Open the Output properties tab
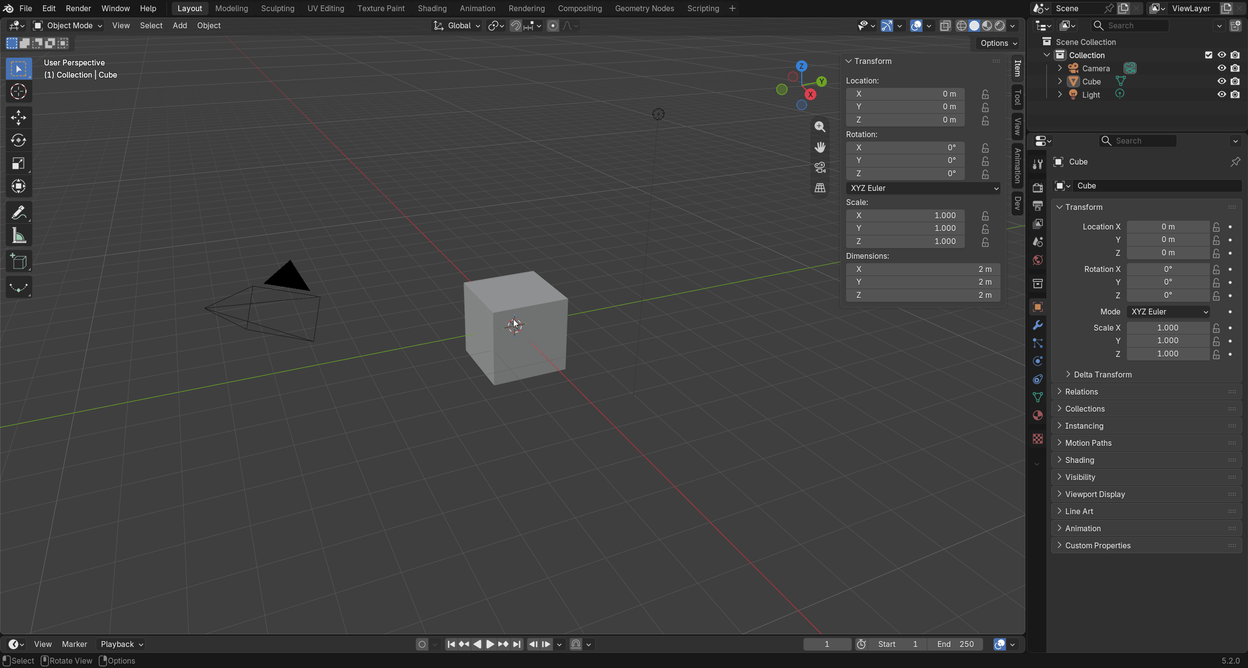This screenshot has width=1248, height=668. pyautogui.click(x=1038, y=206)
